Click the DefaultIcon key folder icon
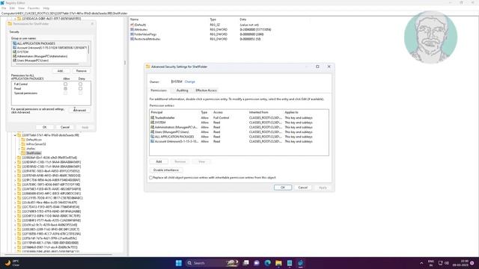 point(23,140)
